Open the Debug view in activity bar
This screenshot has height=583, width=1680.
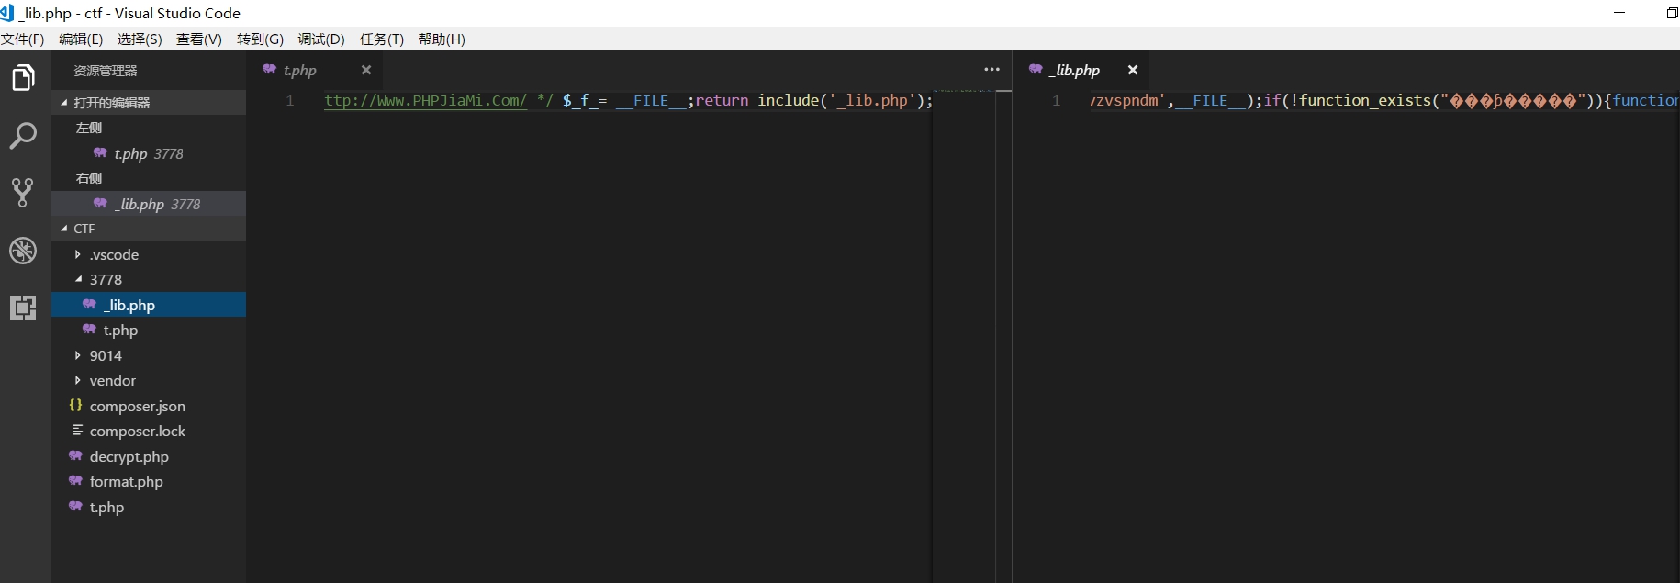coord(24,250)
